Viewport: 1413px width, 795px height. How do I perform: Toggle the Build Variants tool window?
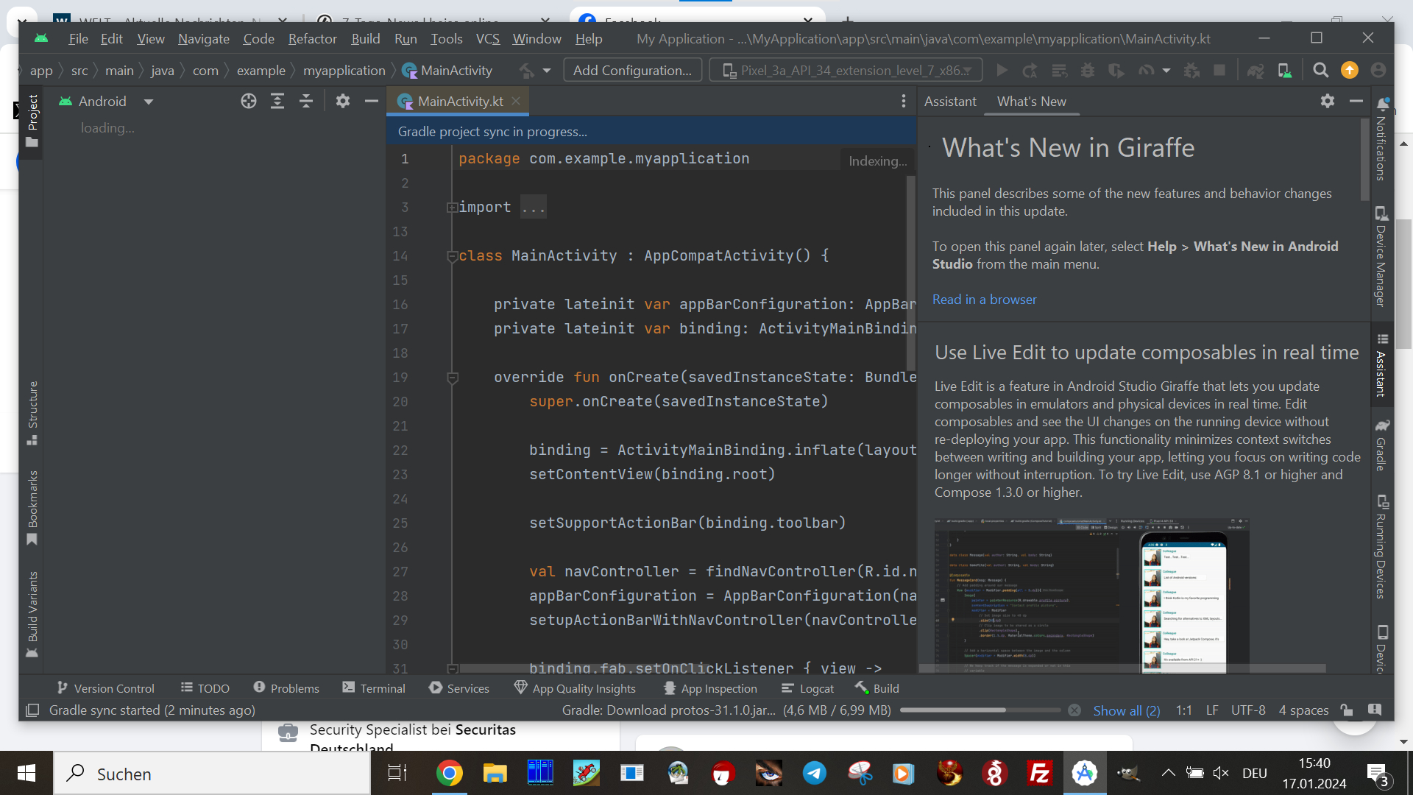(32, 614)
